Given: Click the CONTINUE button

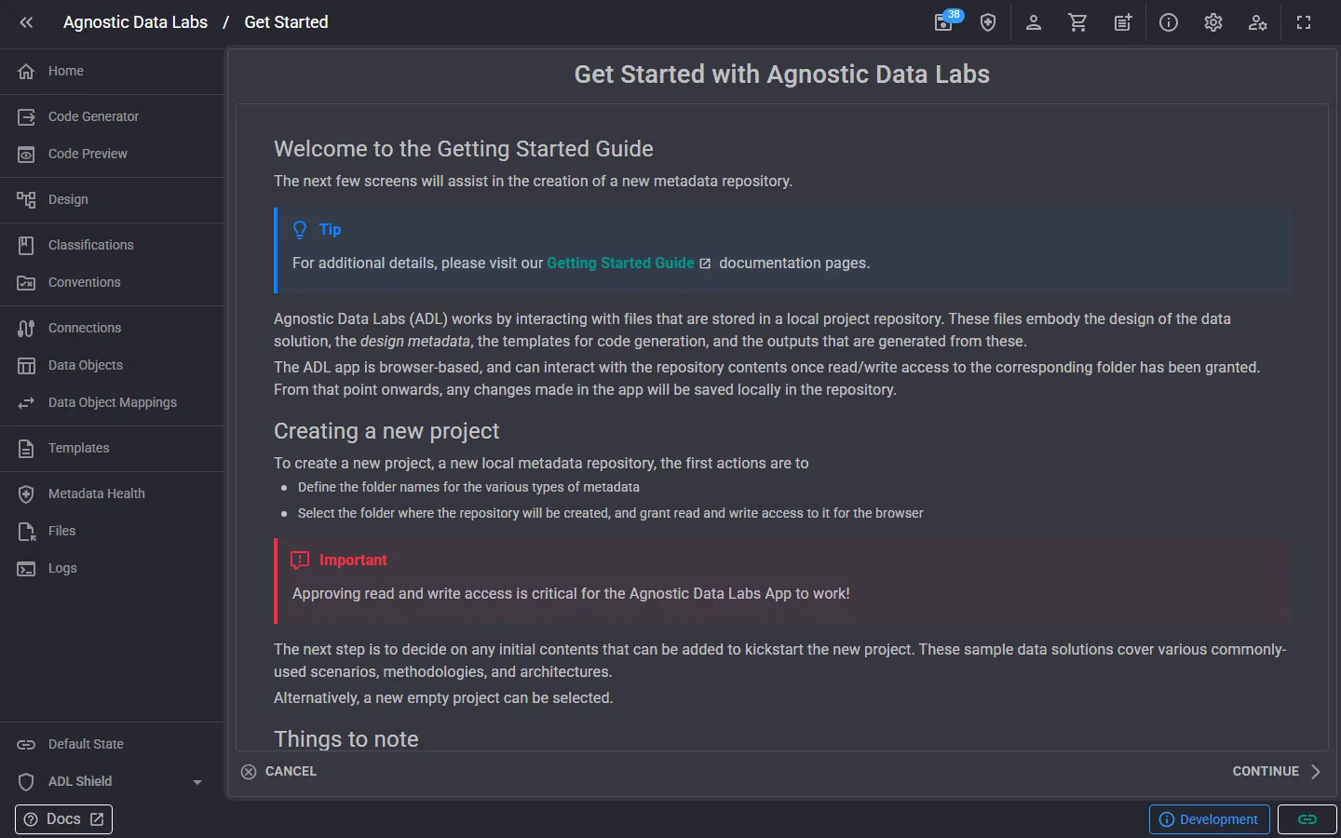Looking at the screenshot, I should click(x=1277, y=771).
